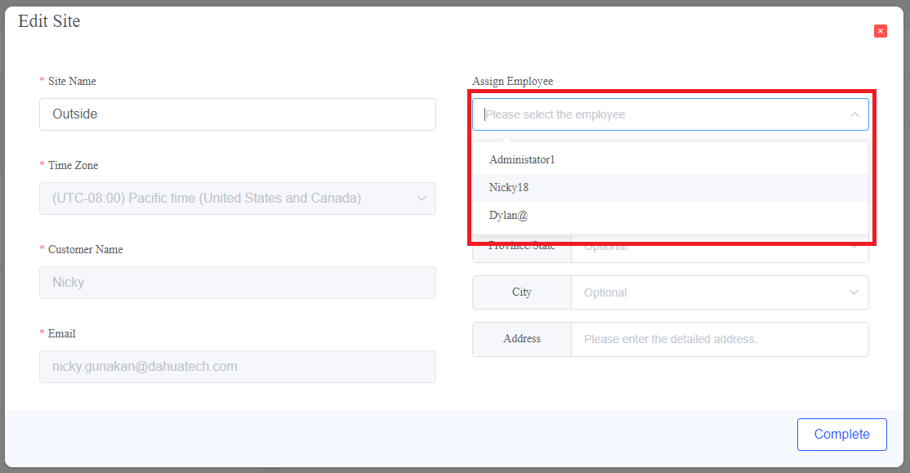Pick Dylan@ from the employee options
The height and width of the screenshot is (473, 910).
click(509, 215)
